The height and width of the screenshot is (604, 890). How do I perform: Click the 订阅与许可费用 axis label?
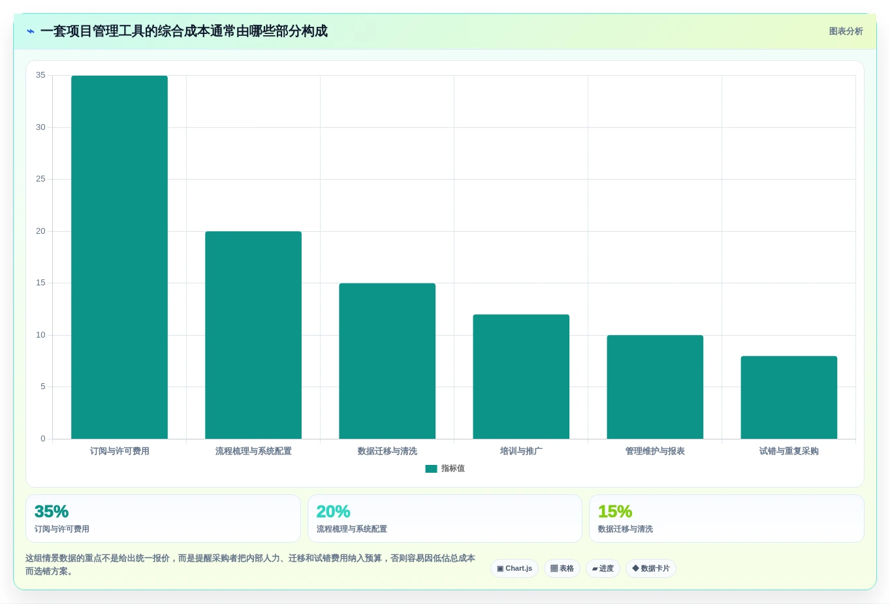(x=119, y=451)
